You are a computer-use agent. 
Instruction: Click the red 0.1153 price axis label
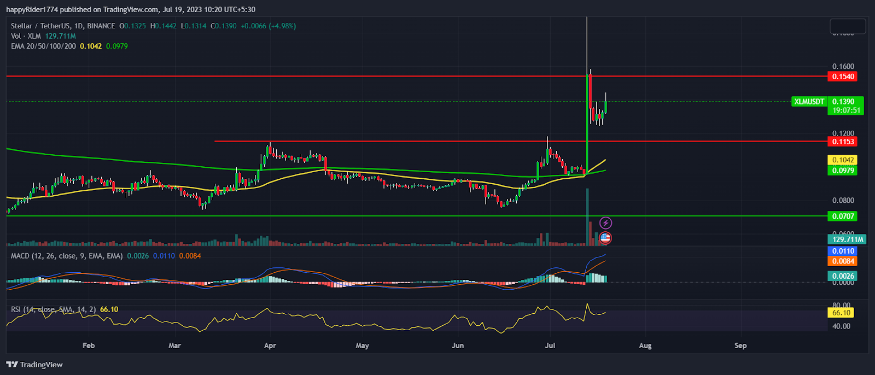843,142
